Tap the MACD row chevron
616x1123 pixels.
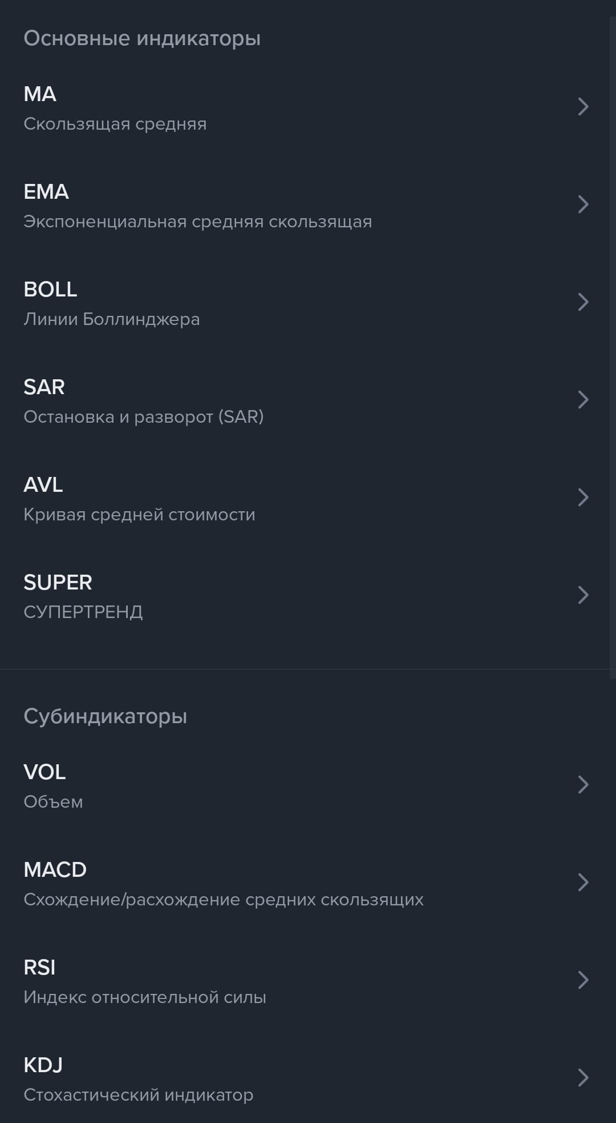point(583,883)
